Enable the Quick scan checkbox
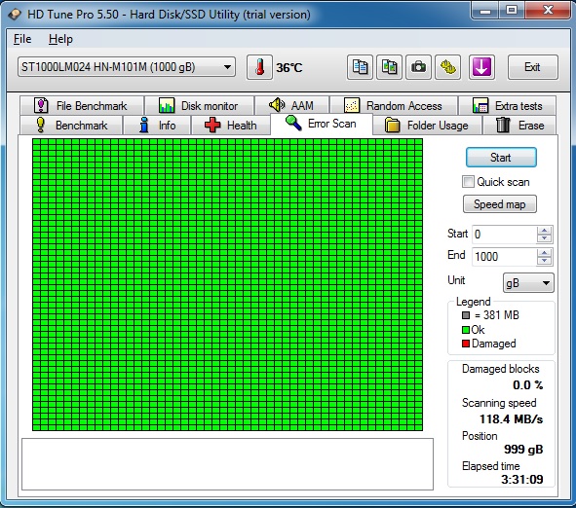The image size is (576, 508). coord(468,182)
